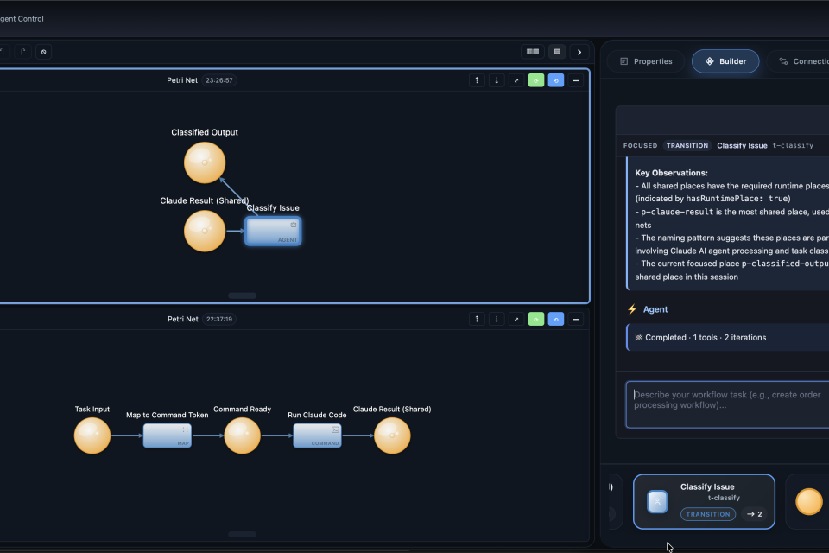The width and height of the screenshot is (829, 553).
Task: Switch to side-by-side columns layout view
Action: coord(533,52)
